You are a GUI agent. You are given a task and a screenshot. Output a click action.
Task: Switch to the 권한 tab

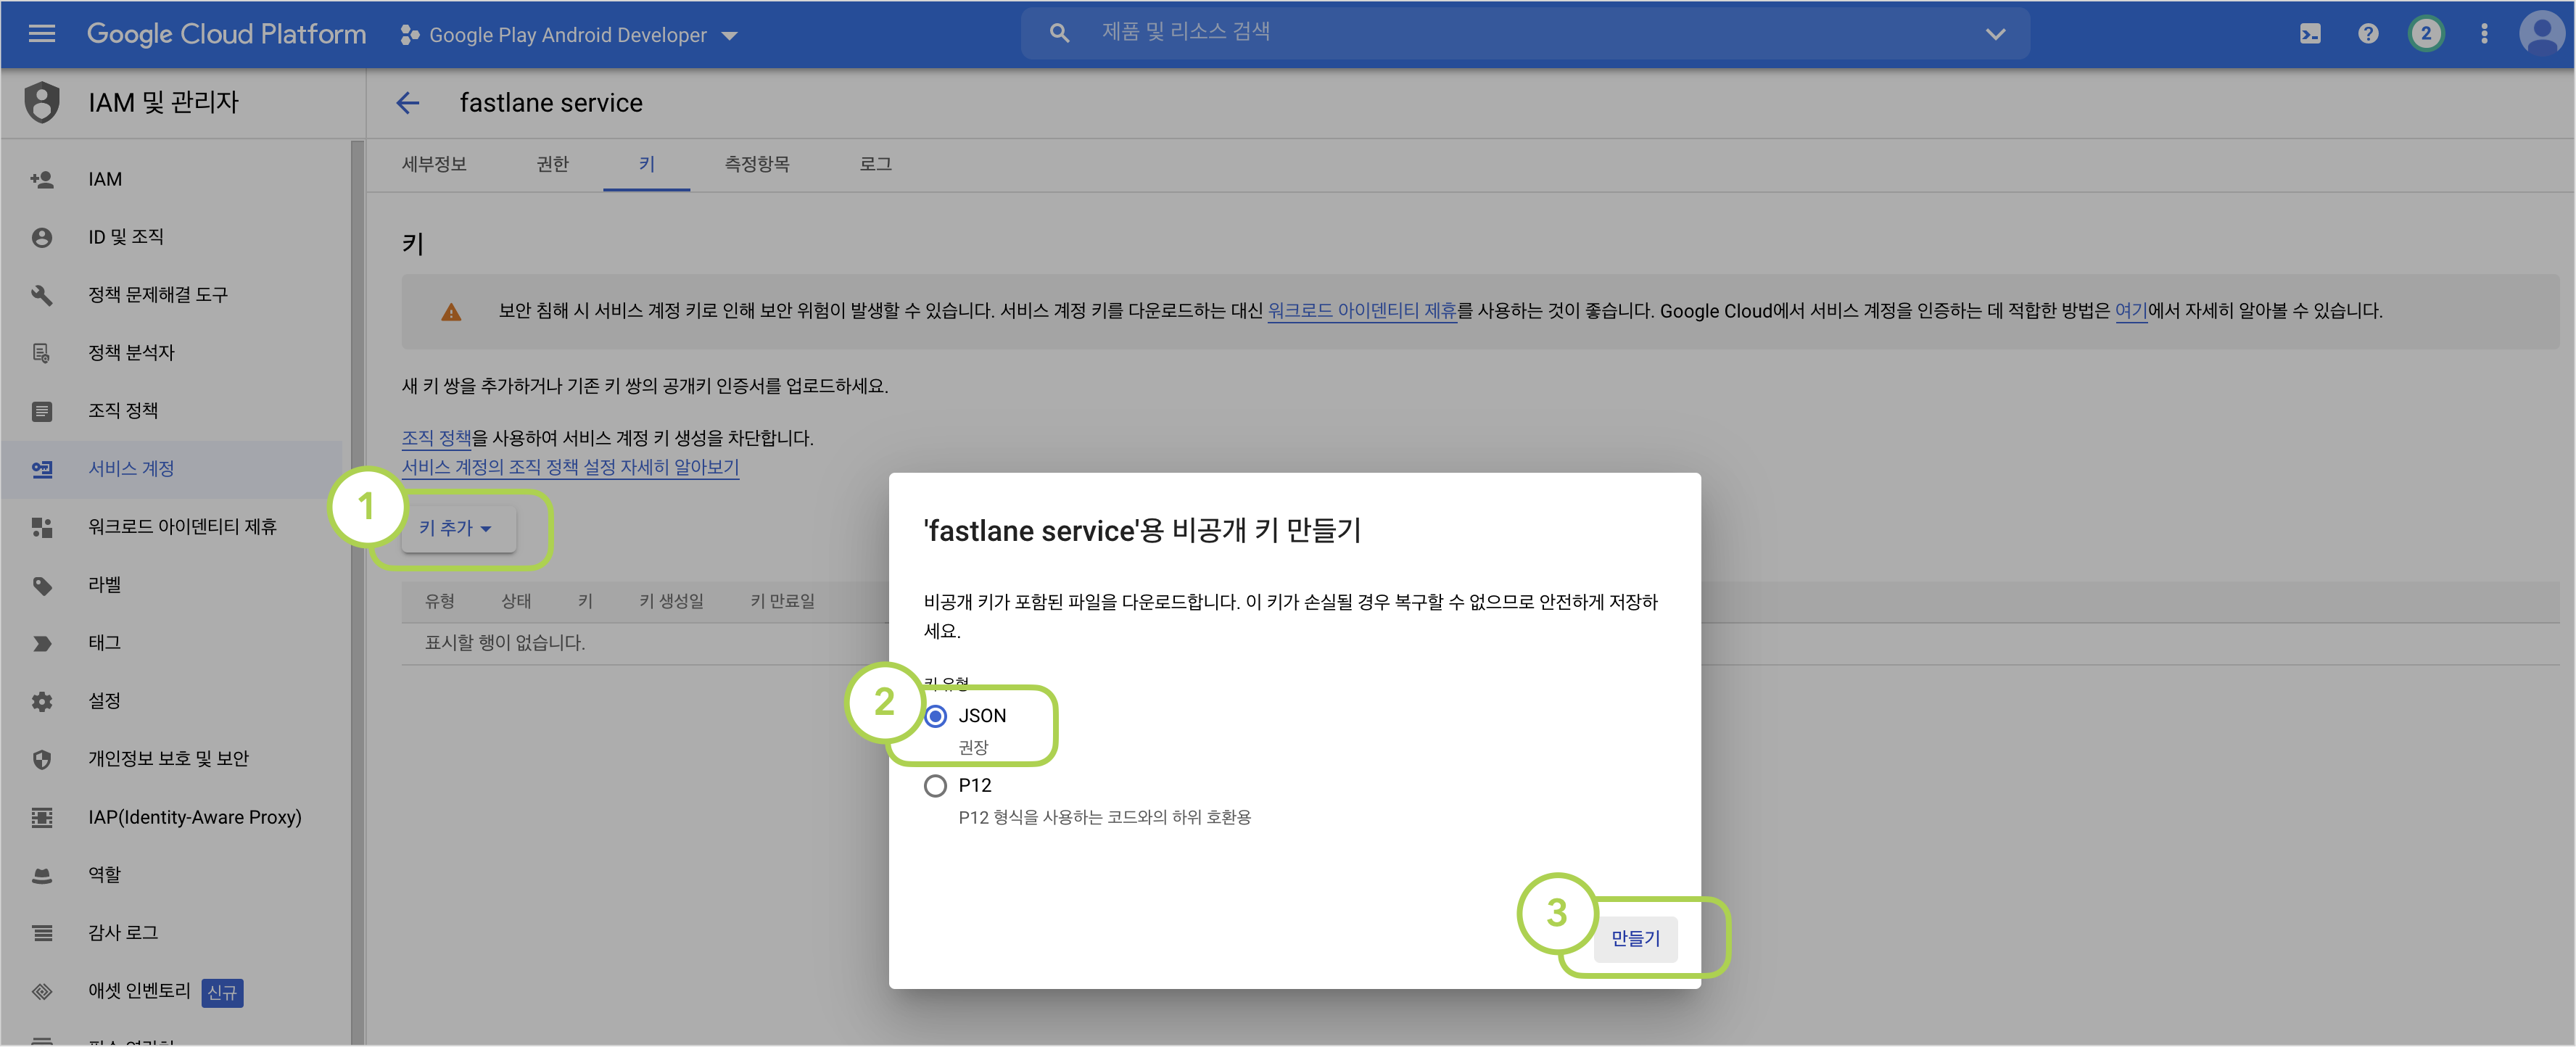552,164
